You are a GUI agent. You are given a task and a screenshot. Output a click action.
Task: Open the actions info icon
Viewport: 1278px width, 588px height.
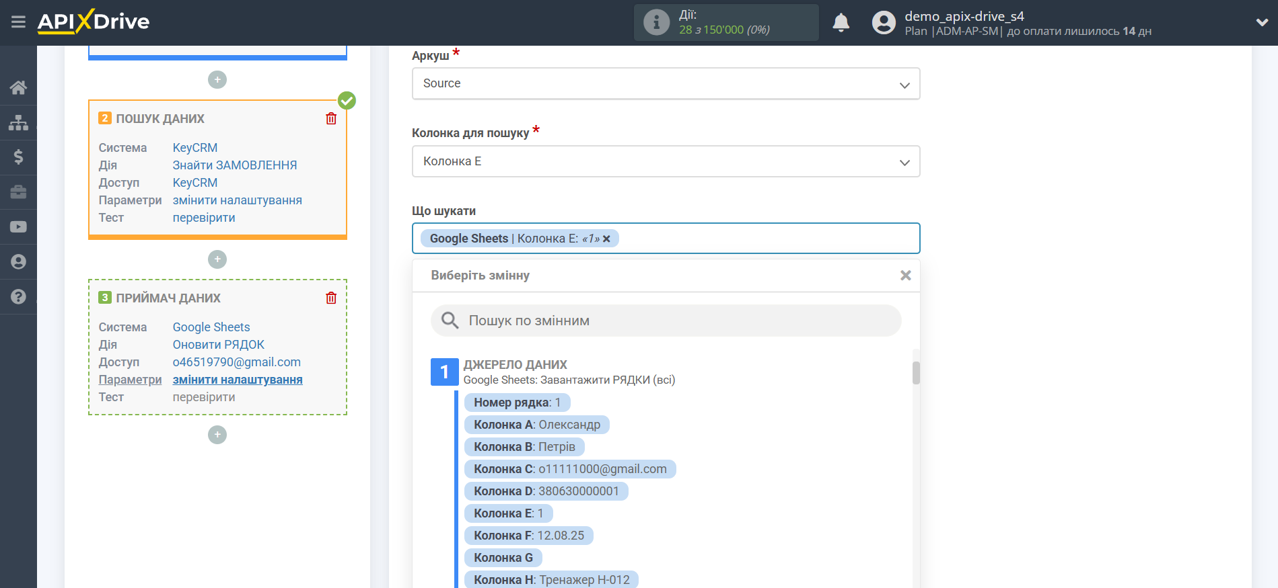pos(656,22)
